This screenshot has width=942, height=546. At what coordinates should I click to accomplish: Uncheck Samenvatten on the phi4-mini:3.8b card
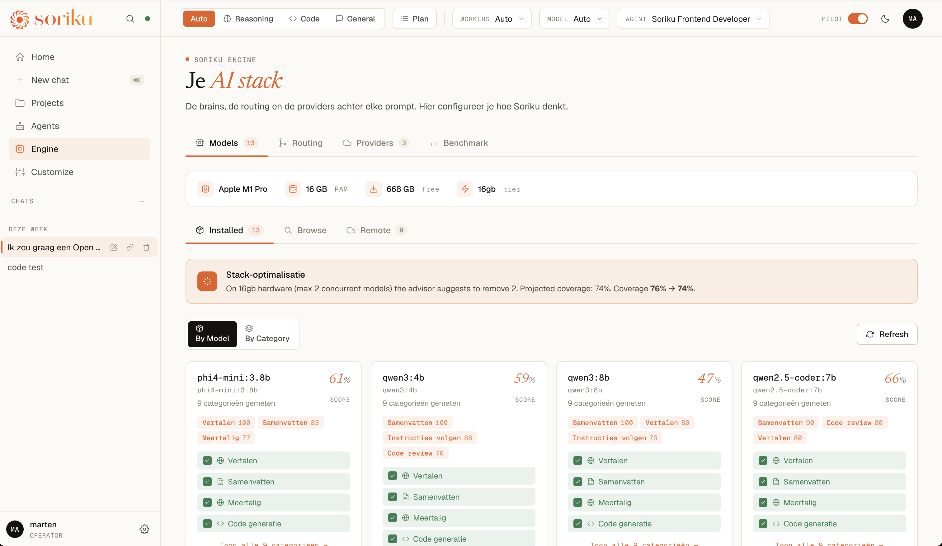coord(207,481)
